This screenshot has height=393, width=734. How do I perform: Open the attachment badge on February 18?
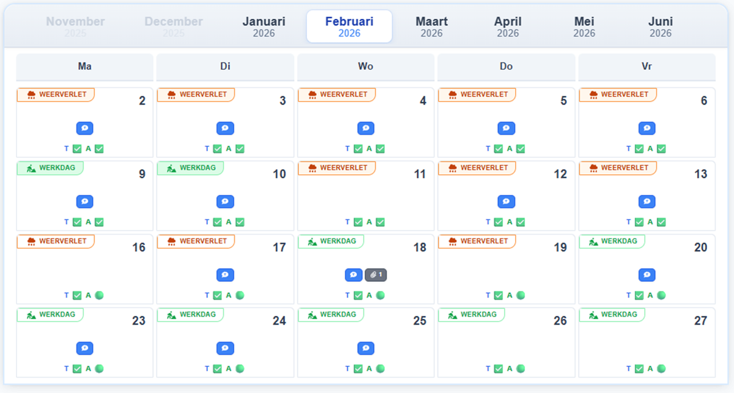376,274
